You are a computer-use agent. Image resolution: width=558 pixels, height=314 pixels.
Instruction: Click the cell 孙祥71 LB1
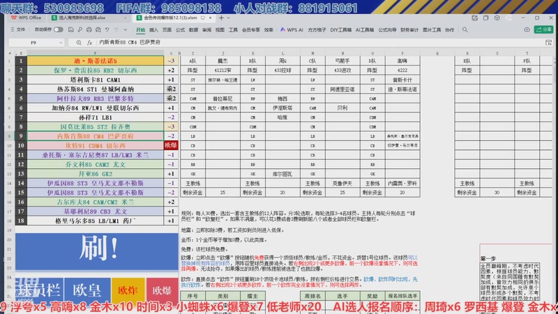(96, 117)
